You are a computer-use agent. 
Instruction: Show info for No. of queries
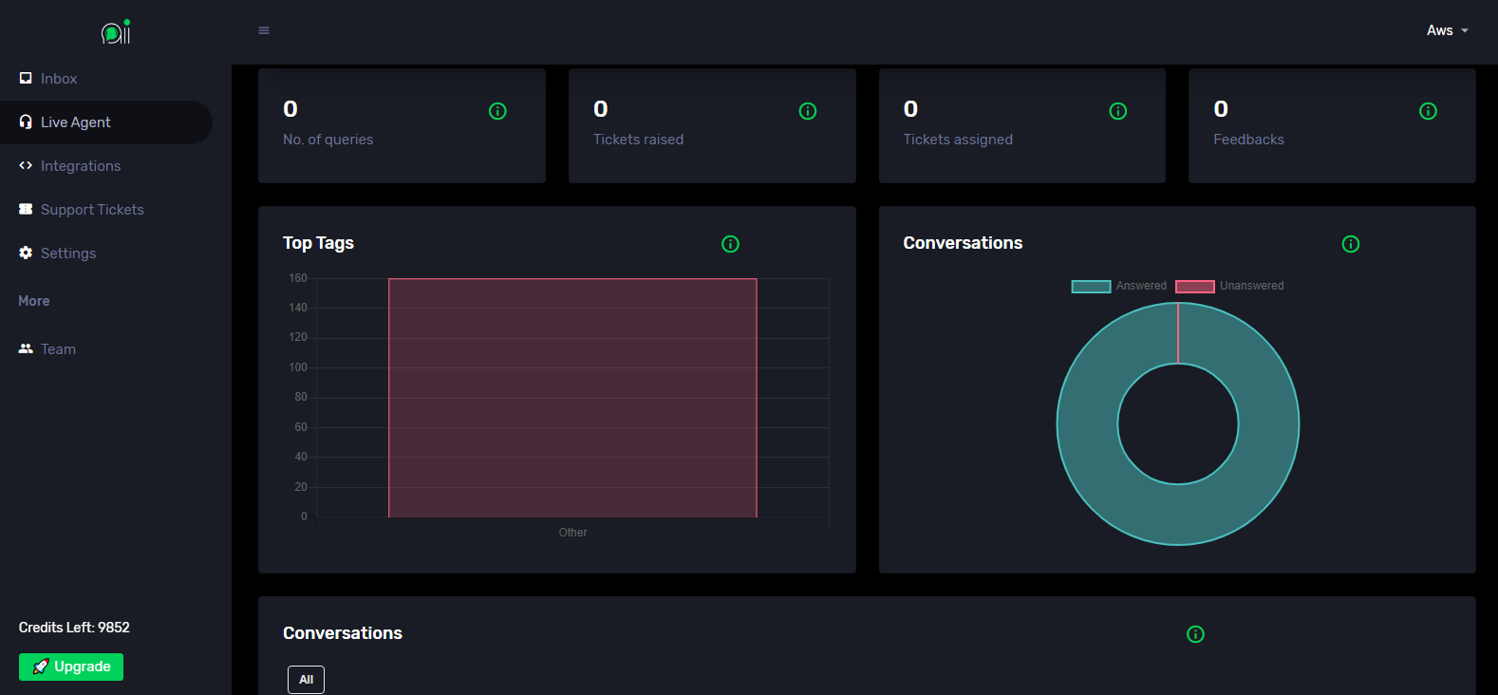(x=497, y=111)
